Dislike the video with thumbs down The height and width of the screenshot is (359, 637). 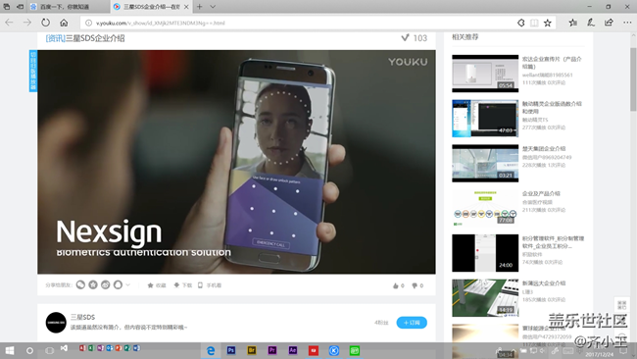click(x=417, y=285)
